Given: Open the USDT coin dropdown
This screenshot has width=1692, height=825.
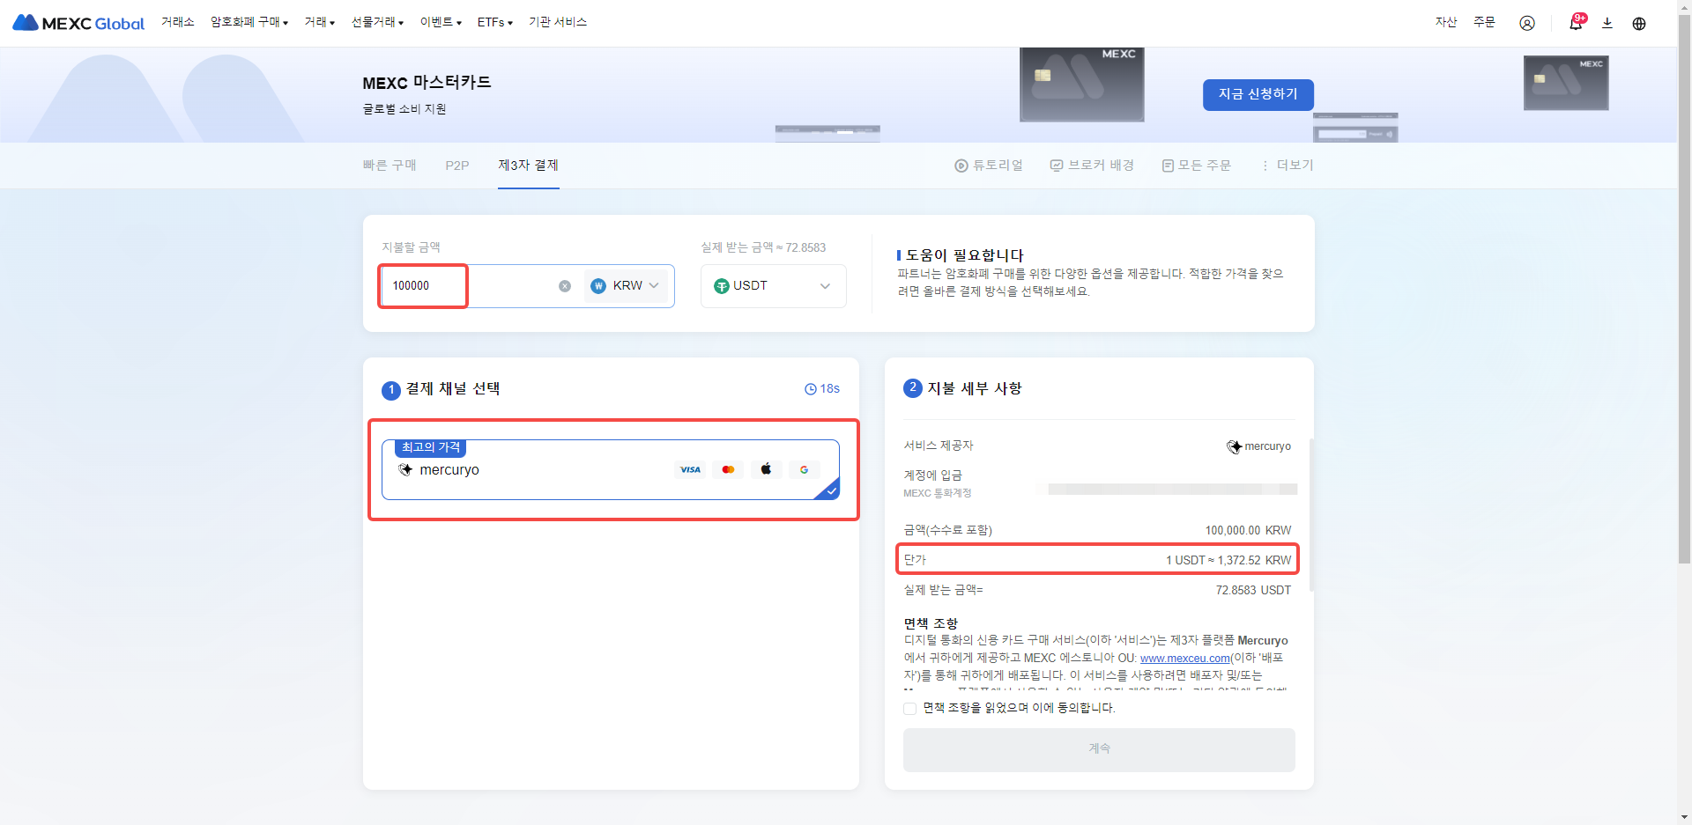Looking at the screenshot, I should (x=773, y=286).
